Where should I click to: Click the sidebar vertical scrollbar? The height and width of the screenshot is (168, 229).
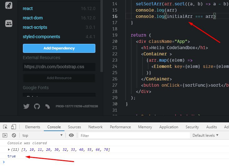pos(102,36)
